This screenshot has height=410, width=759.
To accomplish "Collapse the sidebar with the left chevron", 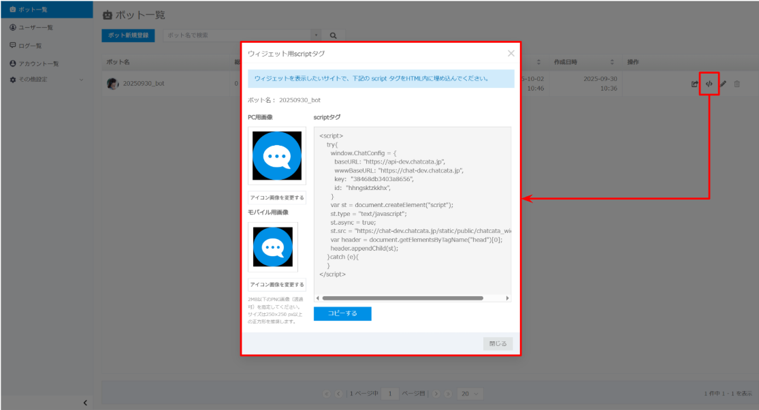I will [x=85, y=403].
